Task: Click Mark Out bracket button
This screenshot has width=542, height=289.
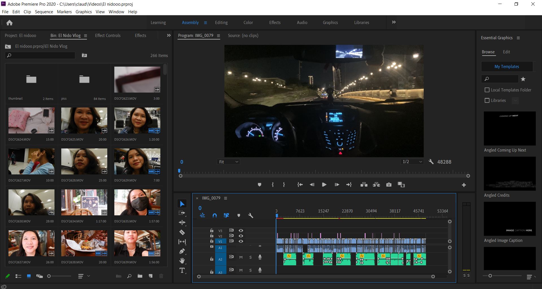Action: point(284,185)
